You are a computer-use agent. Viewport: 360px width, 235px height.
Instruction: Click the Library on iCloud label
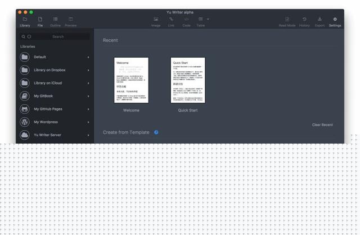48,83
